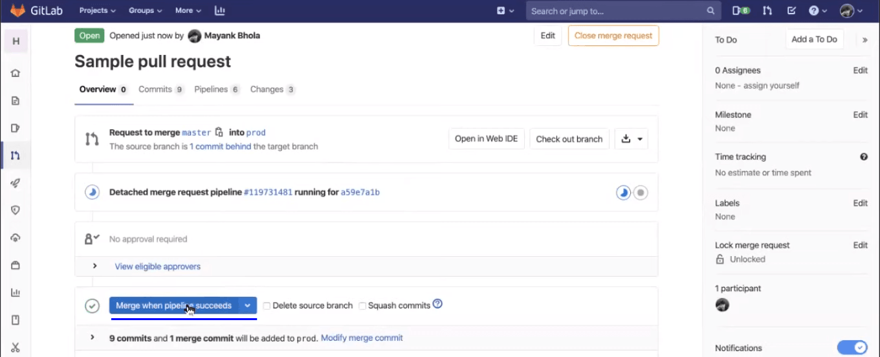The image size is (880, 357).
Task: Collapse the right sidebar with double chevron
Action: tap(865, 40)
